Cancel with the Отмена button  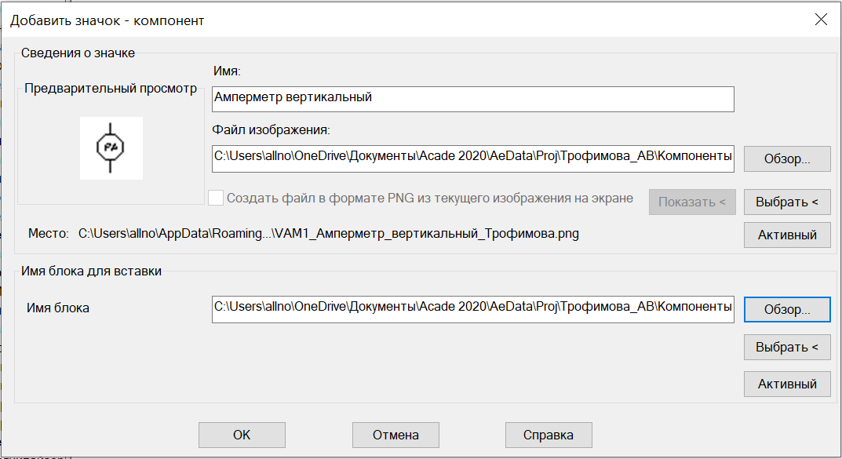pos(395,435)
